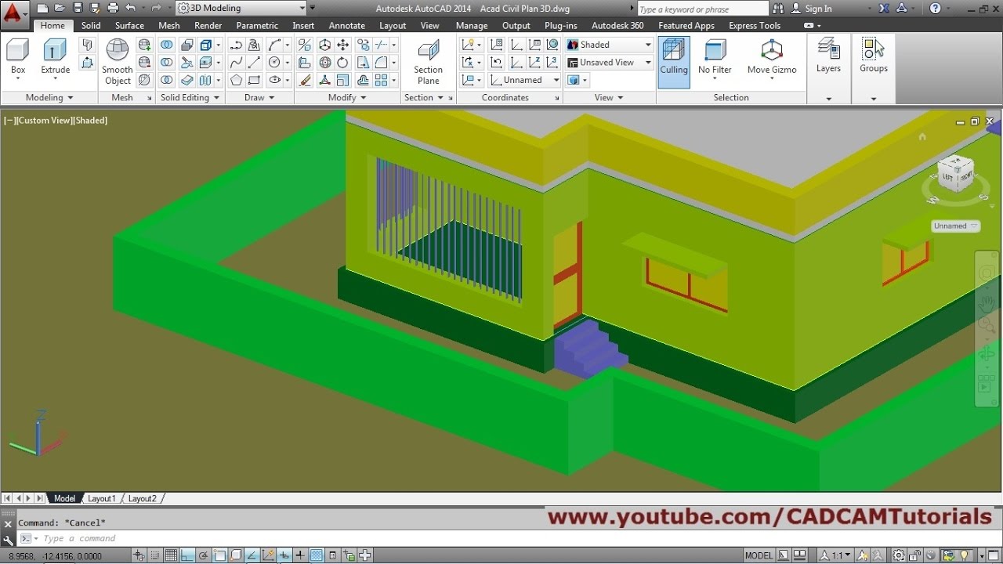
Task: Open the Unsaved View dropdown
Action: click(610, 62)
